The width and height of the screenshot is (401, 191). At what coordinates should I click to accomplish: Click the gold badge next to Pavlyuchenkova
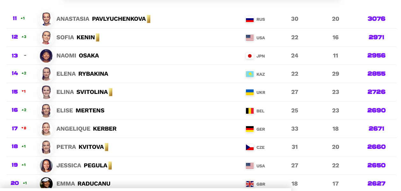click(x=149, y=19)
